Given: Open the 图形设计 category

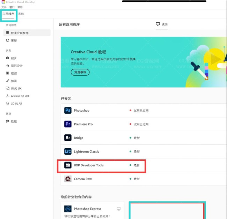Looking at the screenshot, I should click(17, 66).
